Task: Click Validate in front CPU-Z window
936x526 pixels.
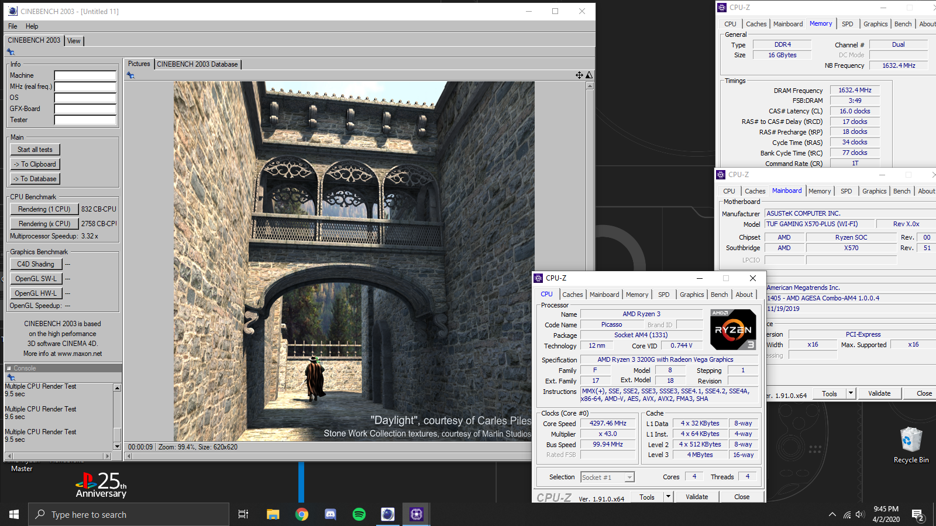Action: (697, 497)
